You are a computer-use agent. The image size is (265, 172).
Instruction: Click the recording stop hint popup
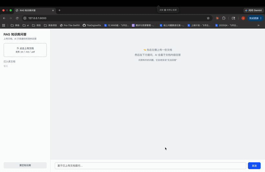[168, 10]
